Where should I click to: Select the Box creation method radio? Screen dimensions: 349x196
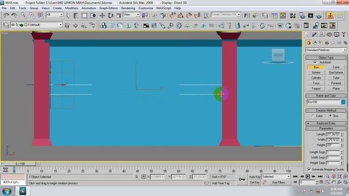(330, 116)
